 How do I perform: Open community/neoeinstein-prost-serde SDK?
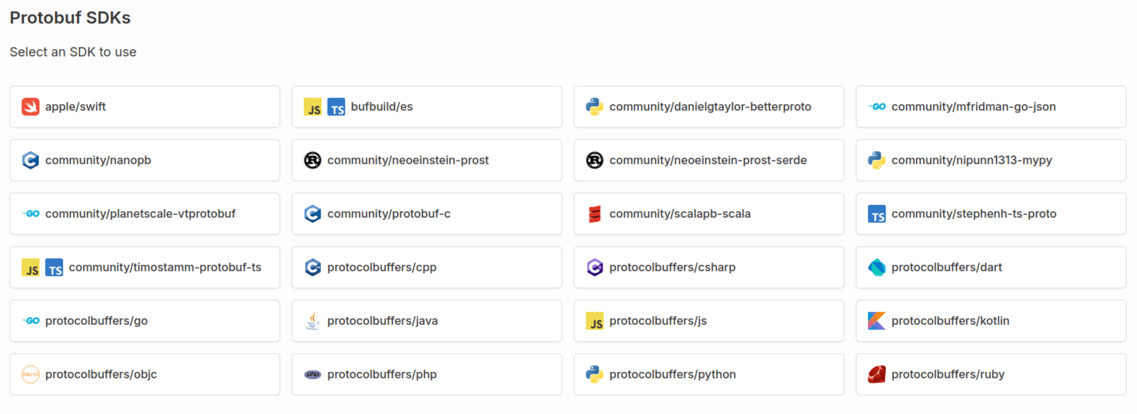[x=709, y=160]
